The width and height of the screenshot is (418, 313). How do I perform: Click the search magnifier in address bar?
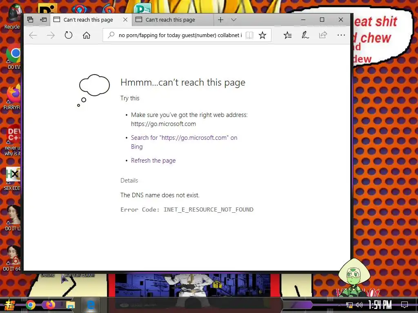[x=111, y=35]
